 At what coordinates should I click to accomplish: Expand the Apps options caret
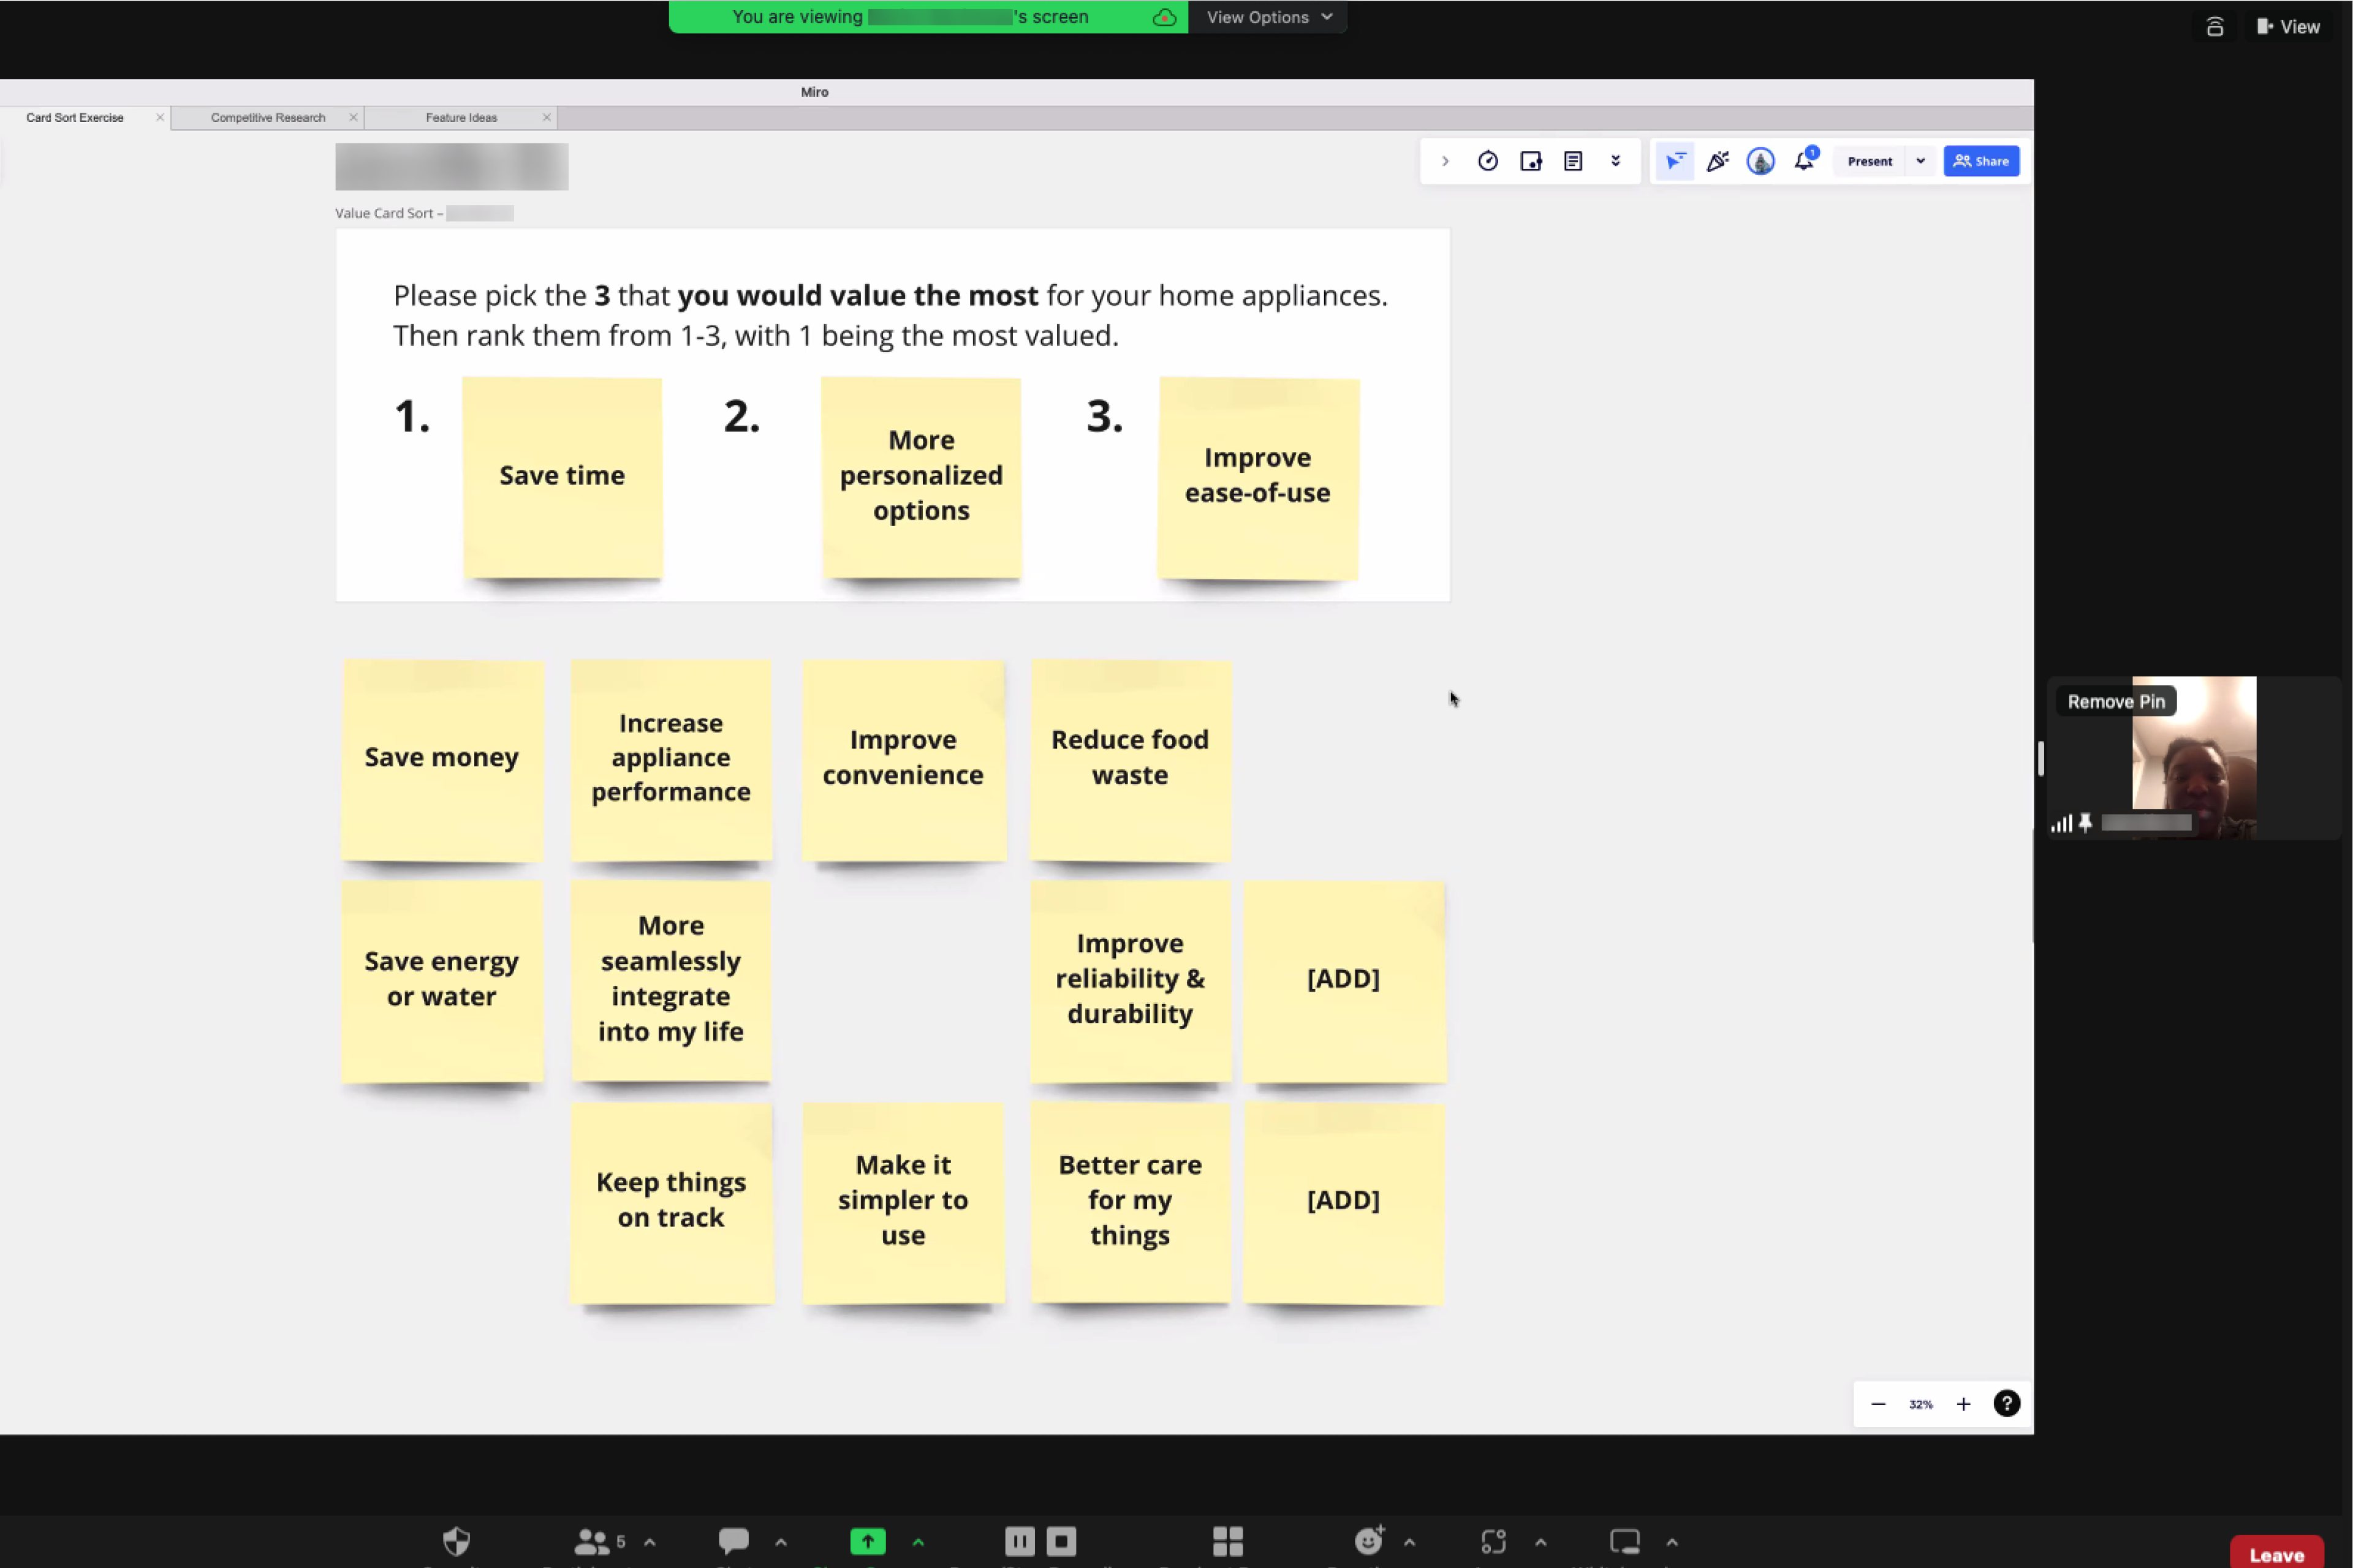[1540, 1542]
